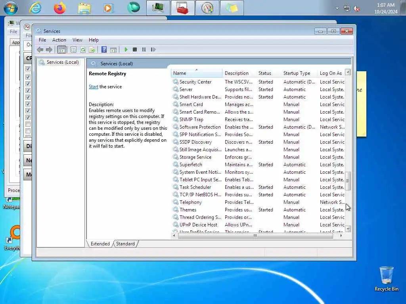The image size is (406, 304).
Task: Toggle Show/Hide Console Tree toolbar icon
Action: [61, 49]
